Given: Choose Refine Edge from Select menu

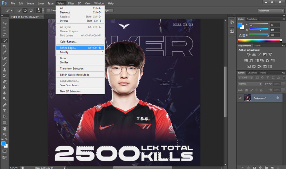Looking at the screenshot, I should [80, 48].
